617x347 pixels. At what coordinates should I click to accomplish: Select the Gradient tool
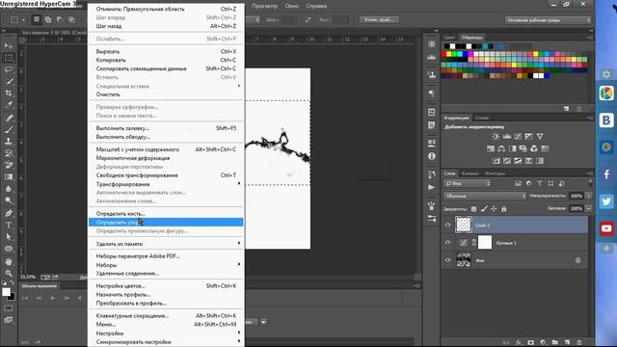coord(9,176)
